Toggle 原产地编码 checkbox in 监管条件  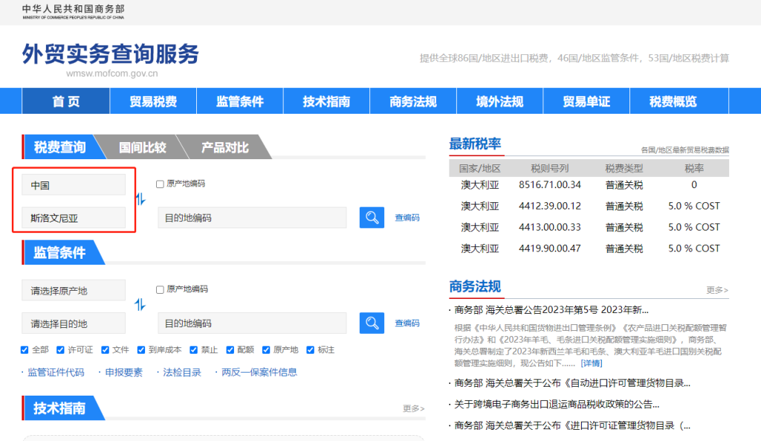coord(160,289)
